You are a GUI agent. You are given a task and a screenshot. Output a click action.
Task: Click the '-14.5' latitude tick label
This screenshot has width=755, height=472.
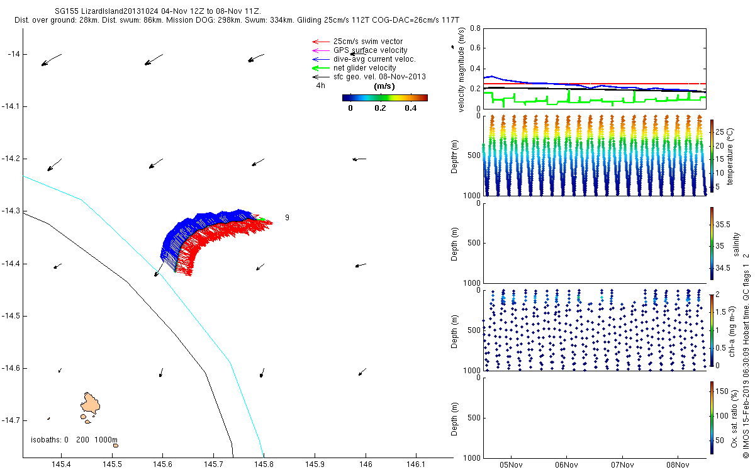pyautogui.click(x=11, y=315)
